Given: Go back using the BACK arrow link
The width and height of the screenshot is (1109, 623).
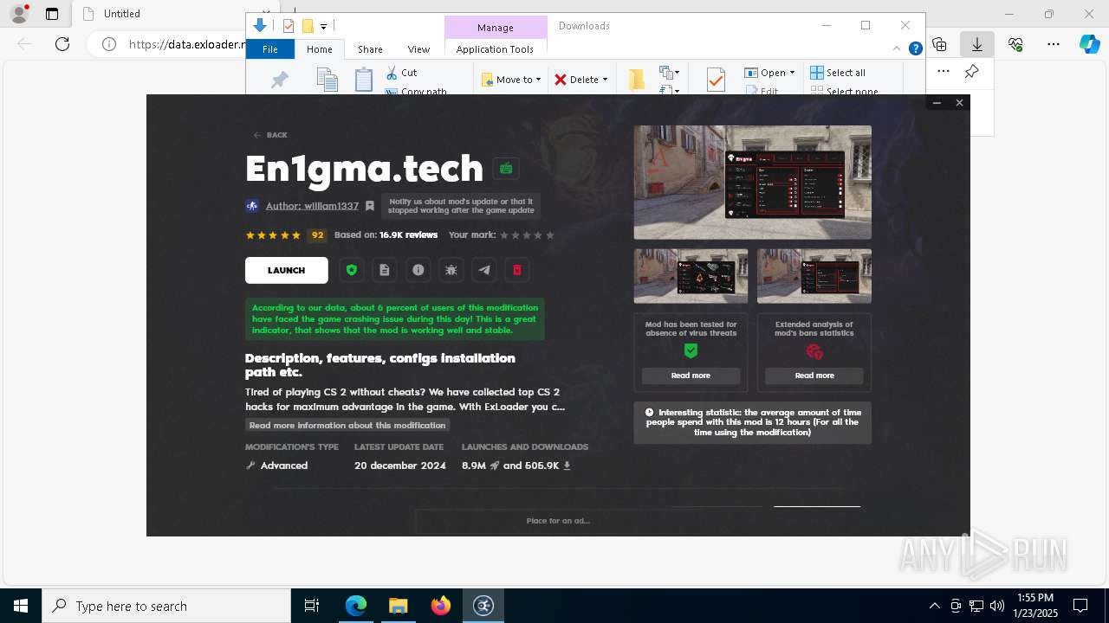Looking at the screenshot, I should point(270,135).
